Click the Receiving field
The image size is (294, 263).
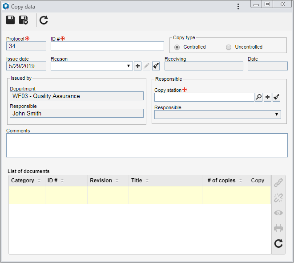(204, 66)
